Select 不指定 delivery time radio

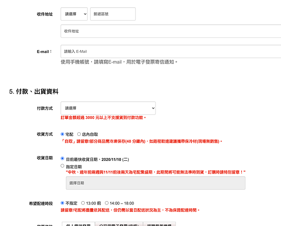62,203
